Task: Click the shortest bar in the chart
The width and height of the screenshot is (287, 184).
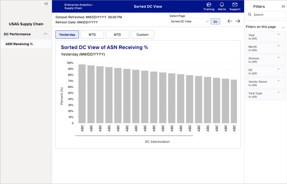Action: pos(234,102)
